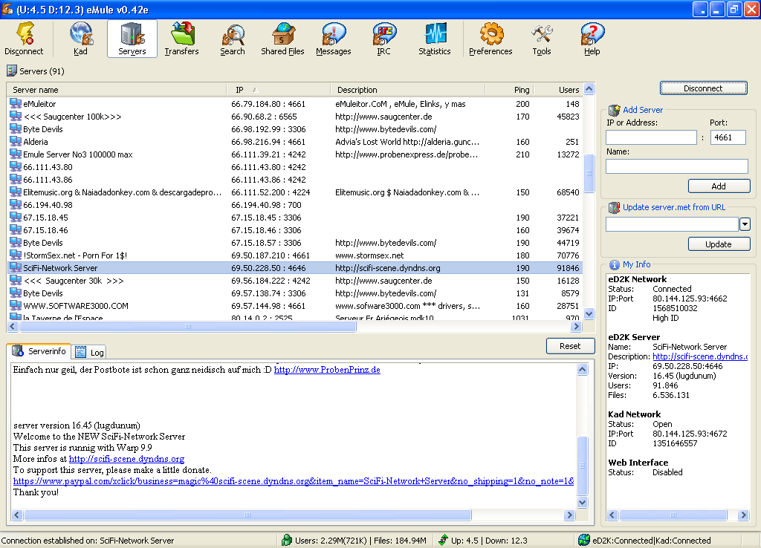The image size is (761, 548).
Task: Click the up/down transfer arrows status icon
Action: point(443,540)
